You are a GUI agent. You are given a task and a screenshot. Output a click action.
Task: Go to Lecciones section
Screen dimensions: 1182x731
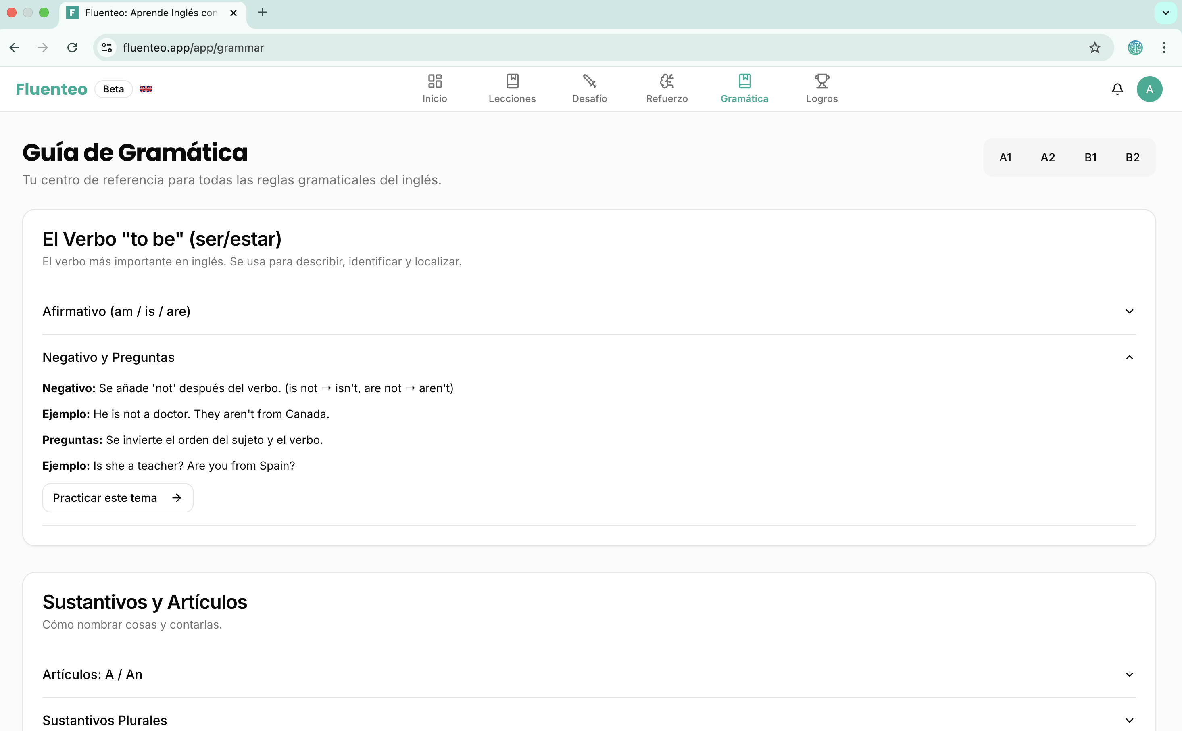click(512, 89)
